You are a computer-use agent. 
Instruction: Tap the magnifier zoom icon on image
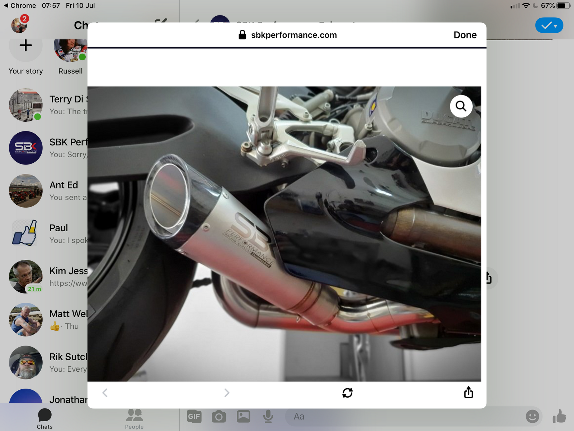pyautogui.click(x=461, y=106)
